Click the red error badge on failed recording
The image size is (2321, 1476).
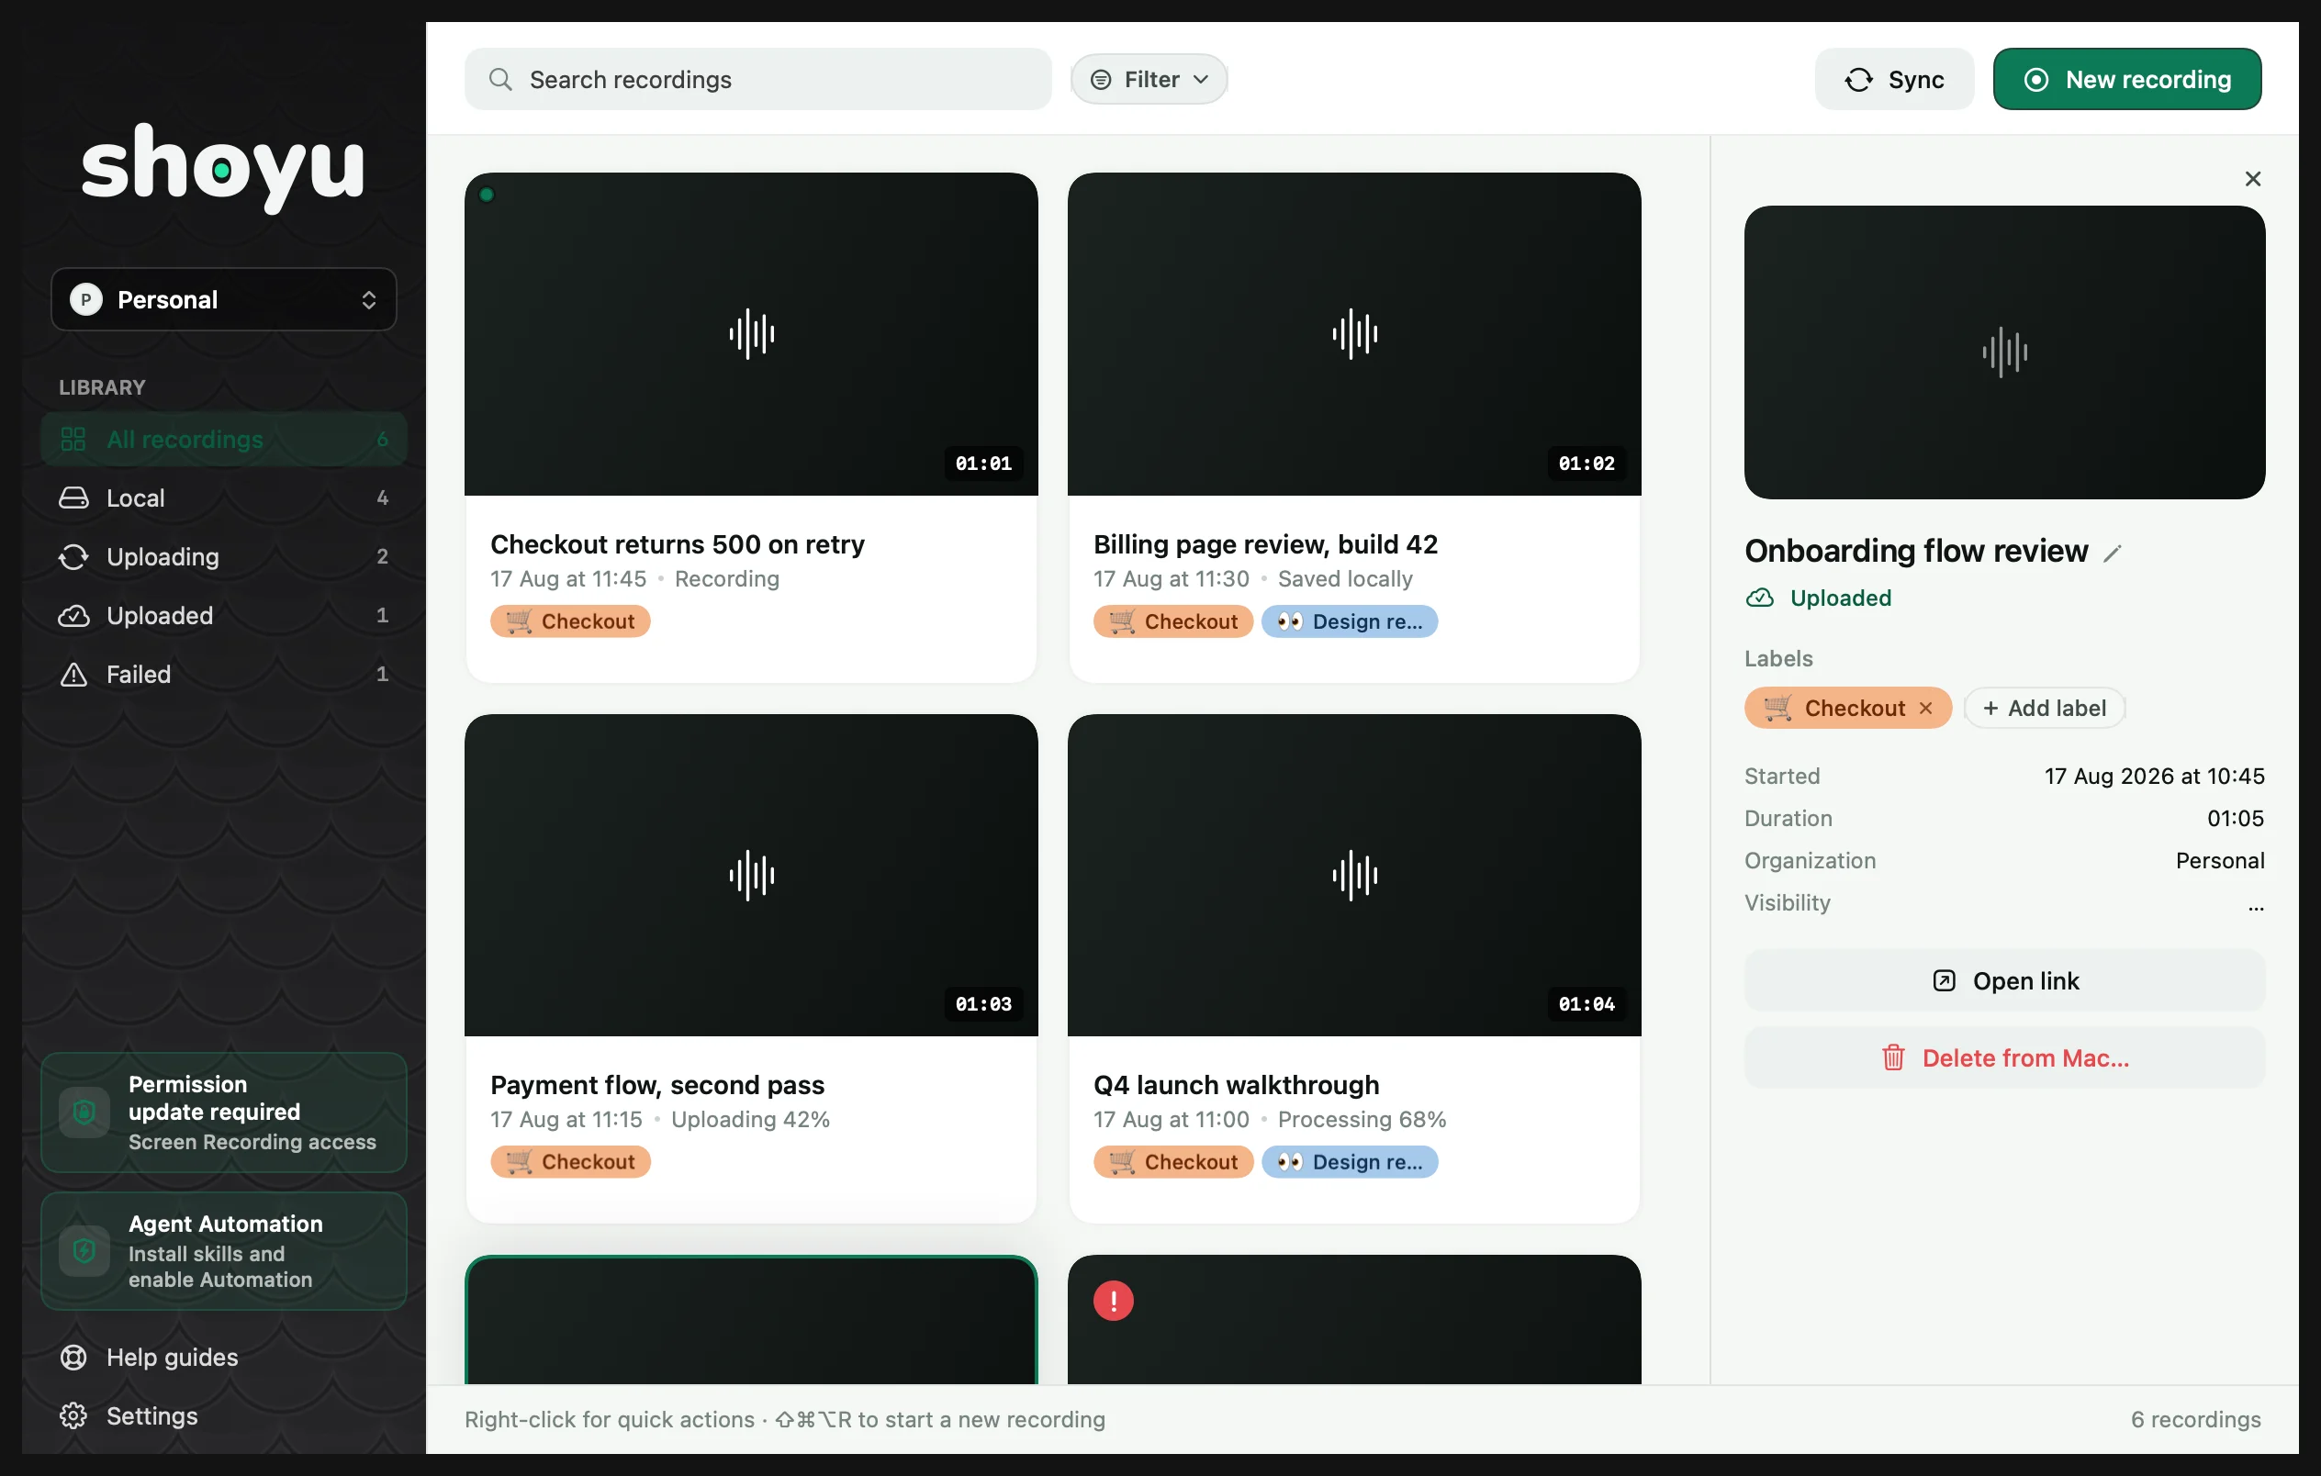pos(1114,1300)
